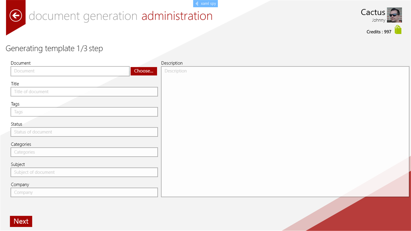The height and width of the screenshot is (231, 411).
Task: Open Johnny's profile picture
Action: (394, 15)
